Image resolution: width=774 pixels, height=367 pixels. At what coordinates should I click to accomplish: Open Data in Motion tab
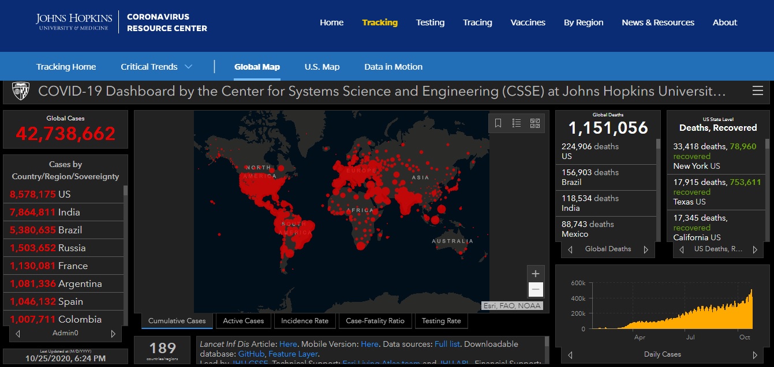(x=394, y=67)
